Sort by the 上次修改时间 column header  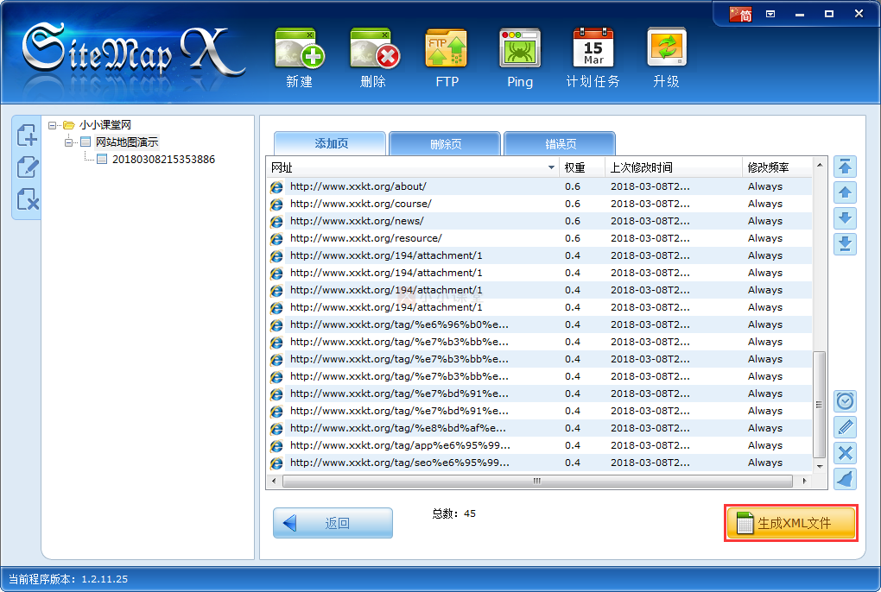(673, 167)
